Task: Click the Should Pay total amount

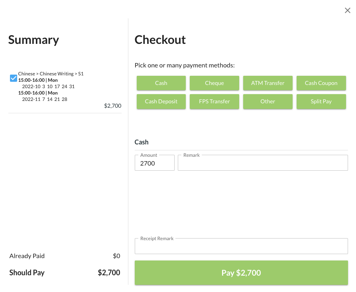Action: point(109,273)
